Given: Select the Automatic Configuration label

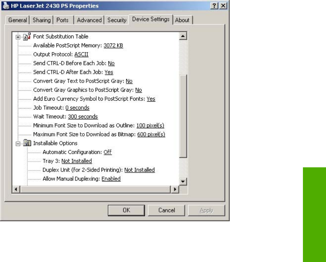Looking at the screenshot, I should tap(72, 152).
